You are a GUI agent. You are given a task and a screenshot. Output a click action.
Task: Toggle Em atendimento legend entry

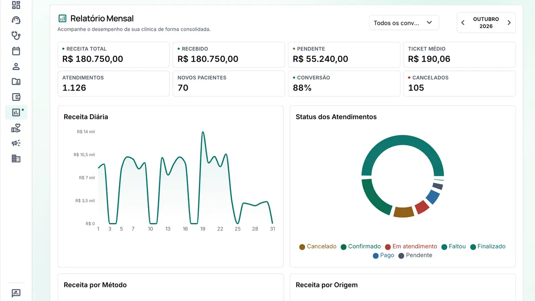[411, 247]
